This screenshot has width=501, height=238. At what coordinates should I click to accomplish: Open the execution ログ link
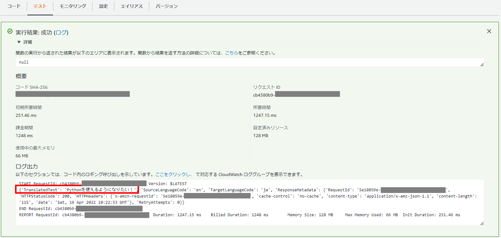[61, 32]
